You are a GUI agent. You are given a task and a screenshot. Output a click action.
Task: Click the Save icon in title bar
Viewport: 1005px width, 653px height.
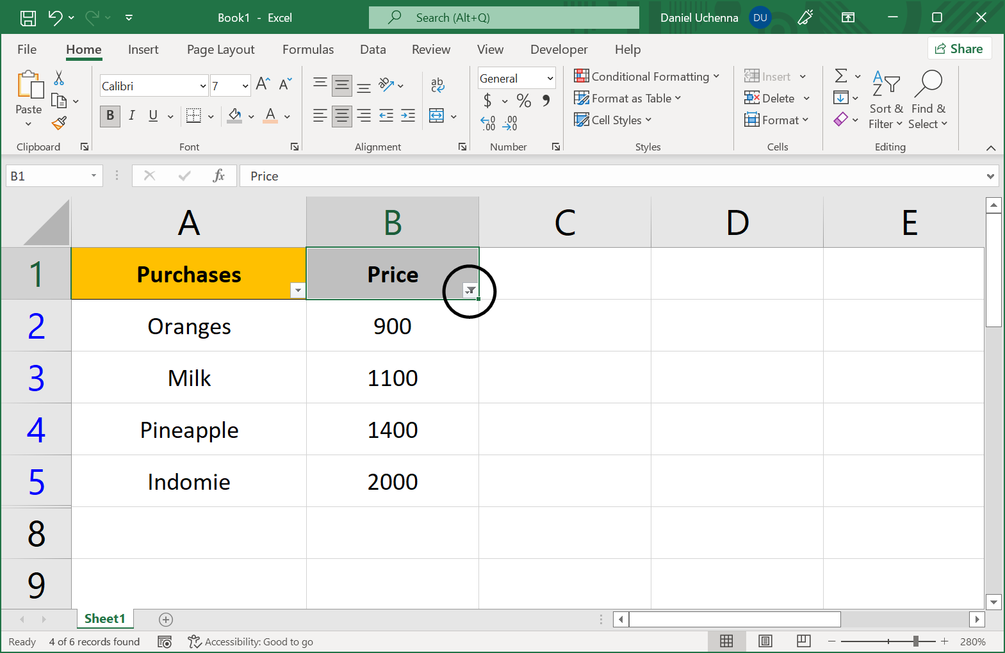(x=28, y=18)
